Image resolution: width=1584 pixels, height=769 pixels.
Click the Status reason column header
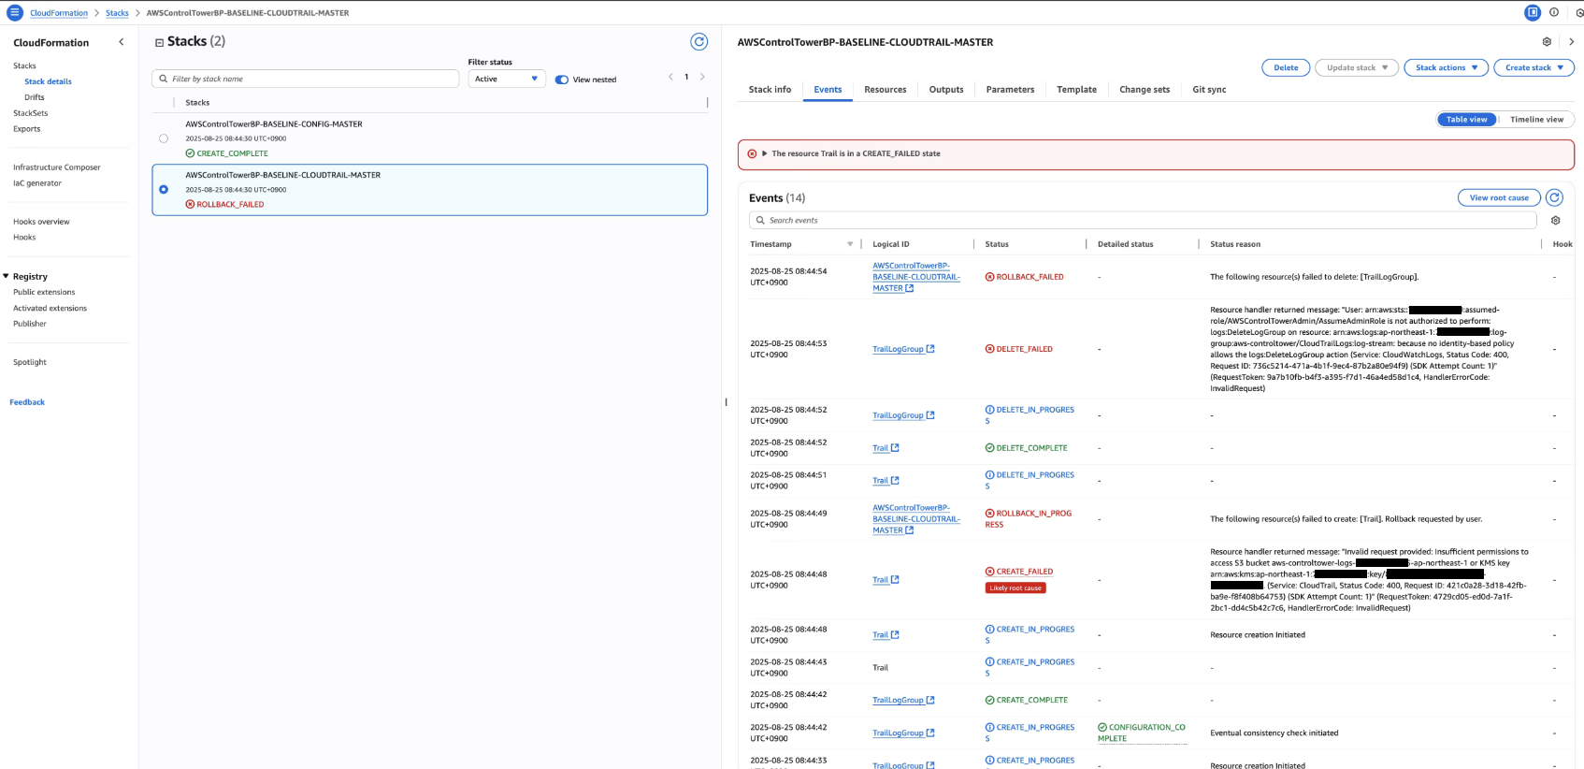[1234, 244]
